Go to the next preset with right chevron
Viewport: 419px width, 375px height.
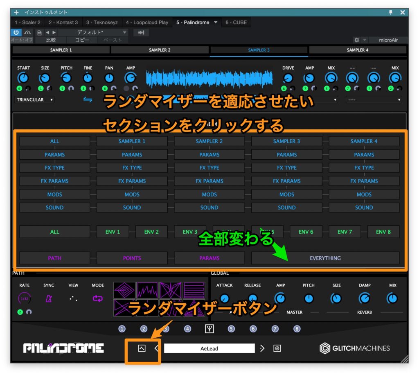(x=262, y=348)
